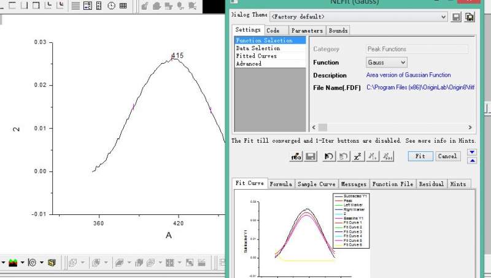Click the yellow template library icon
Image resolution: width=491 pixels, height=278 pixels.
coord(52,263)
